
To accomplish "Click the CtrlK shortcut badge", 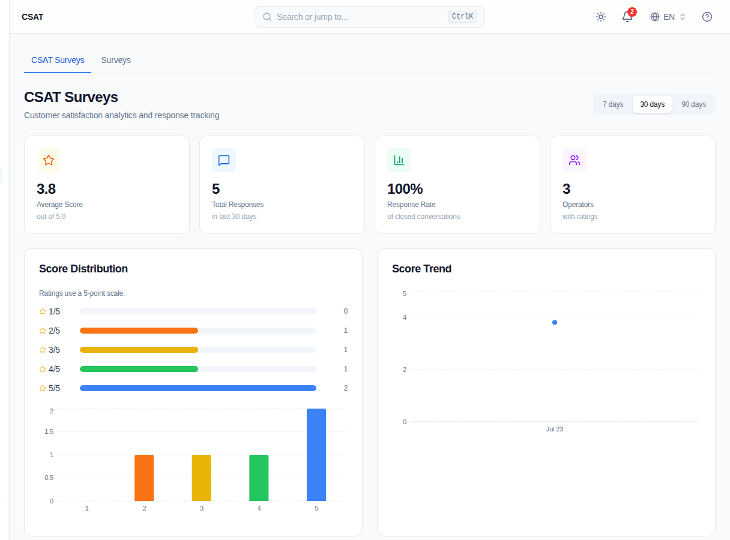I will pos(462,17).
